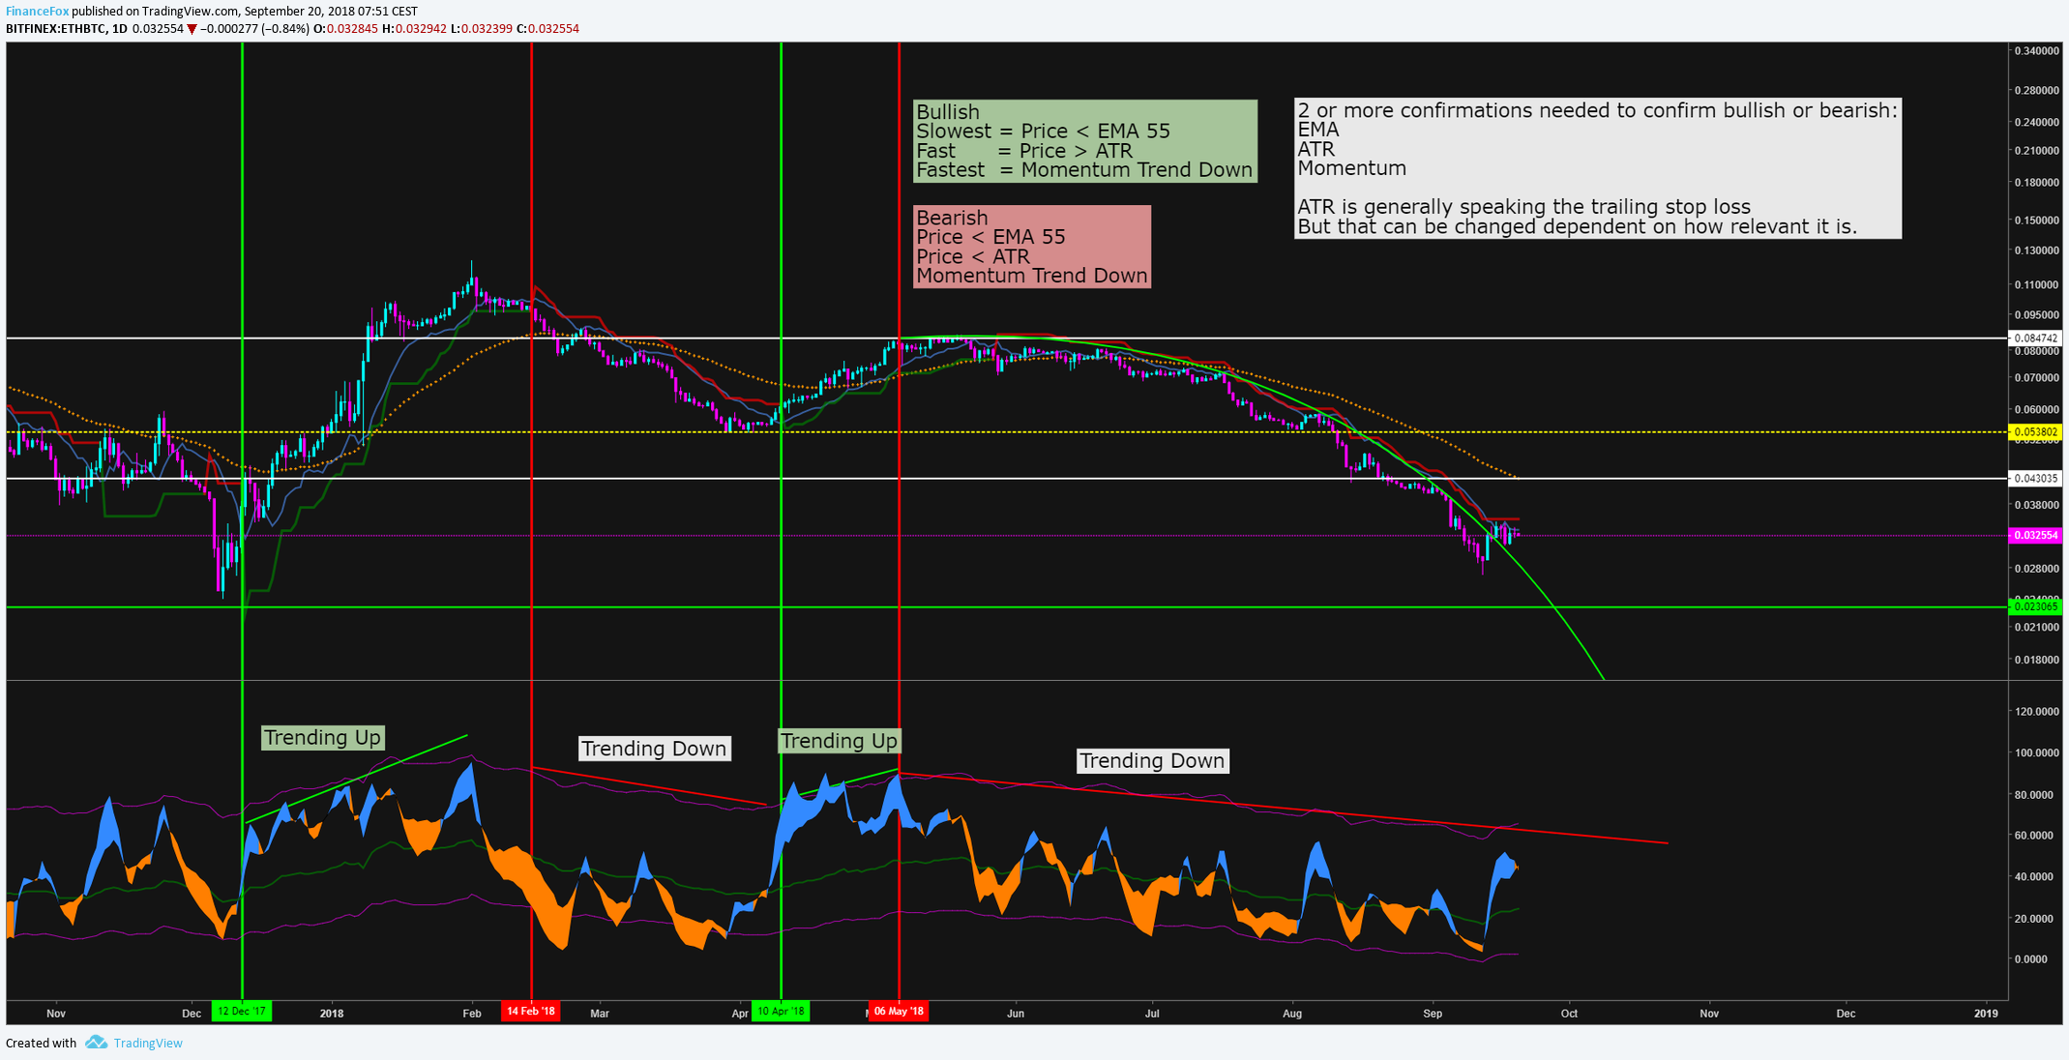
Task: Select the 06 May '18 date marker
Action: (x=899, y=1012)
